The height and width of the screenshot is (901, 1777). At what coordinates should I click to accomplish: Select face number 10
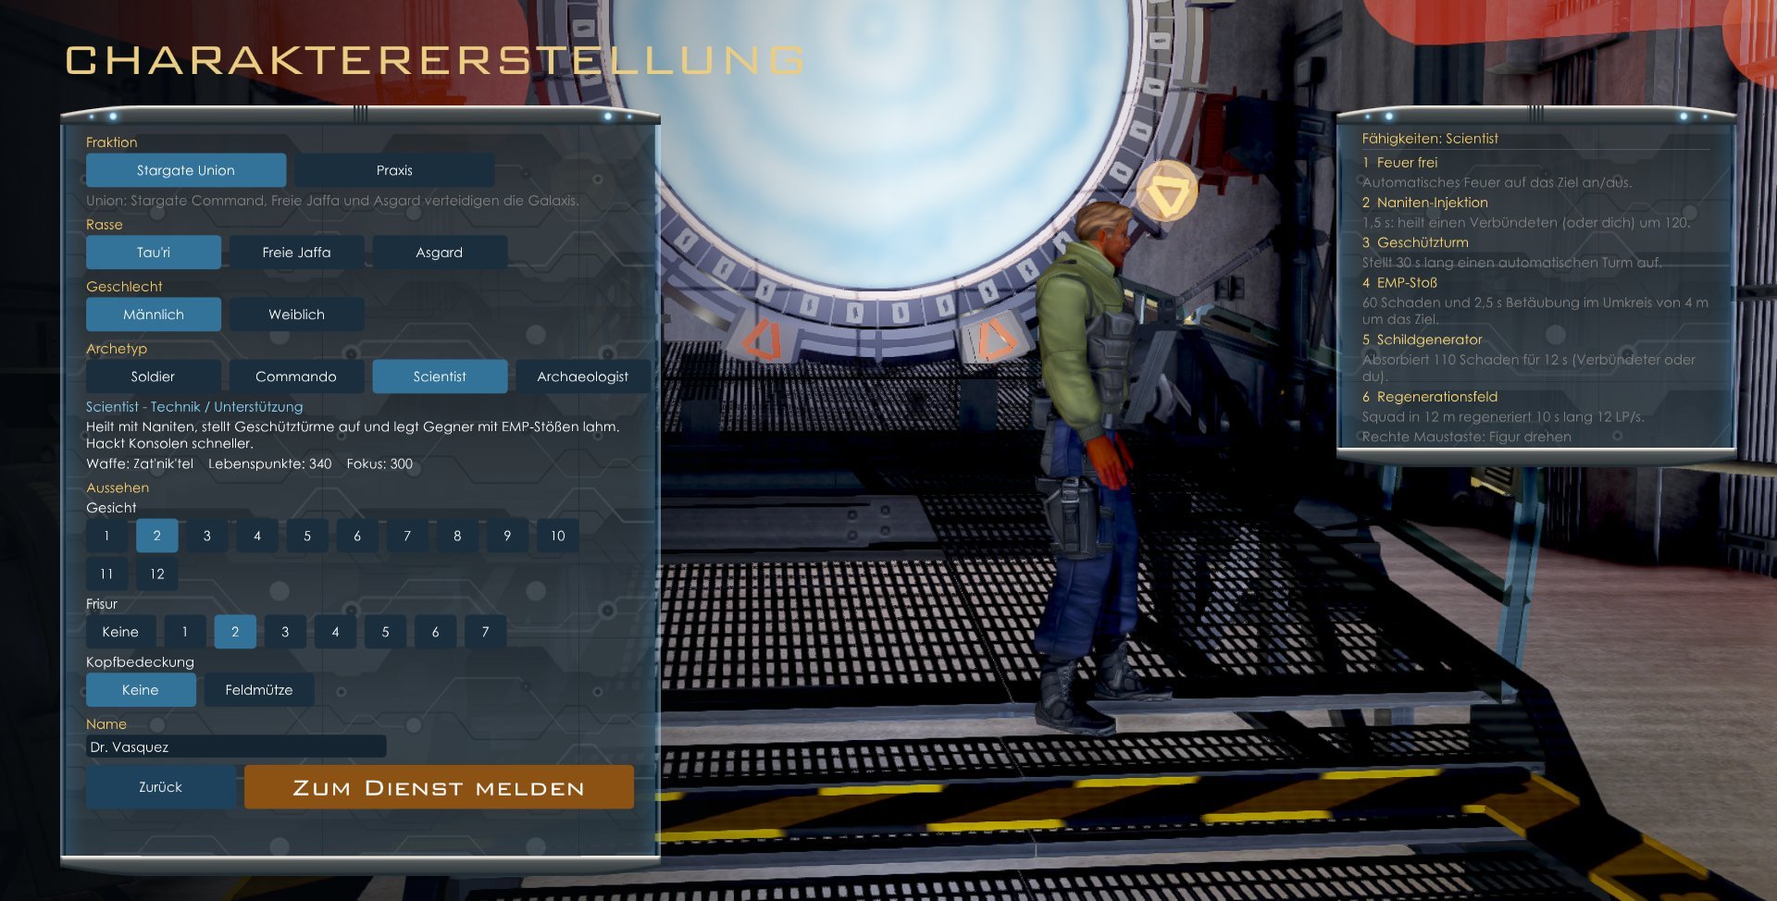point(558,536)
